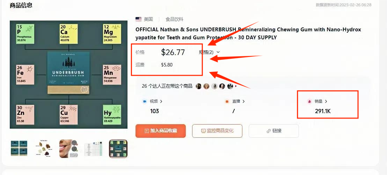Click the last influencer avatar in row

click(230, 86)
